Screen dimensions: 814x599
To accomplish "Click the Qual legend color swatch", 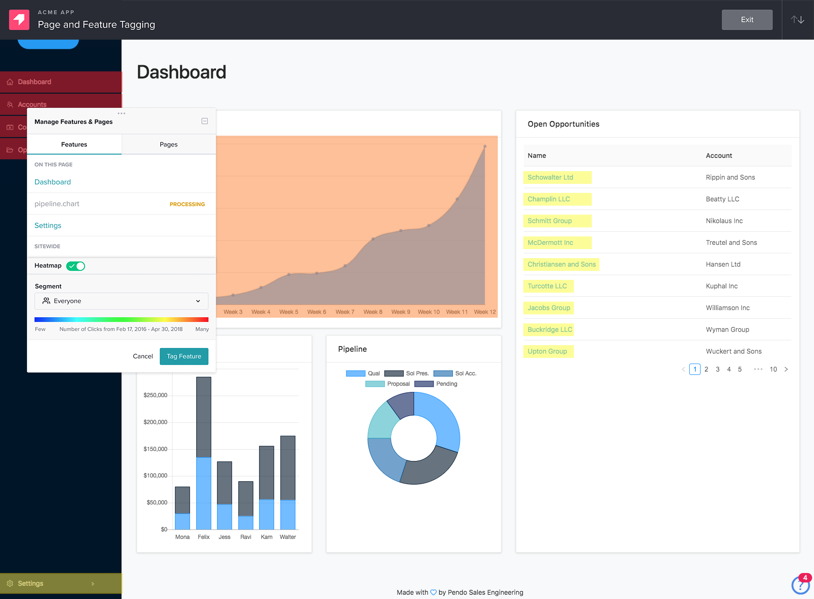I will [x=355, y=373].
